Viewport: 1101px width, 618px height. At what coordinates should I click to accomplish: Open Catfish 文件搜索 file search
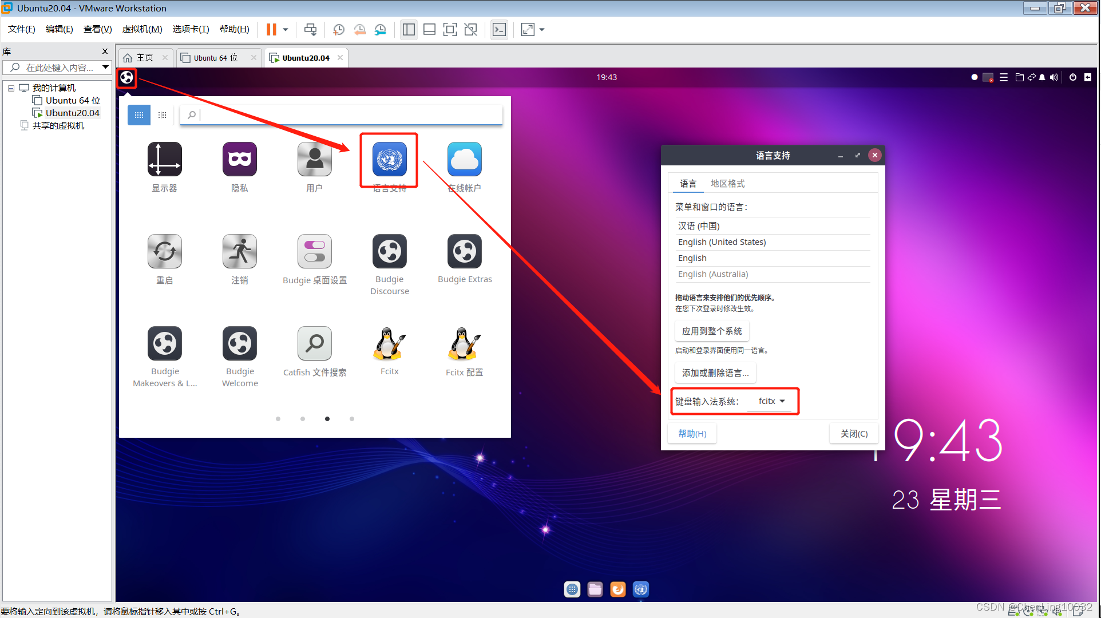(314, 343)
